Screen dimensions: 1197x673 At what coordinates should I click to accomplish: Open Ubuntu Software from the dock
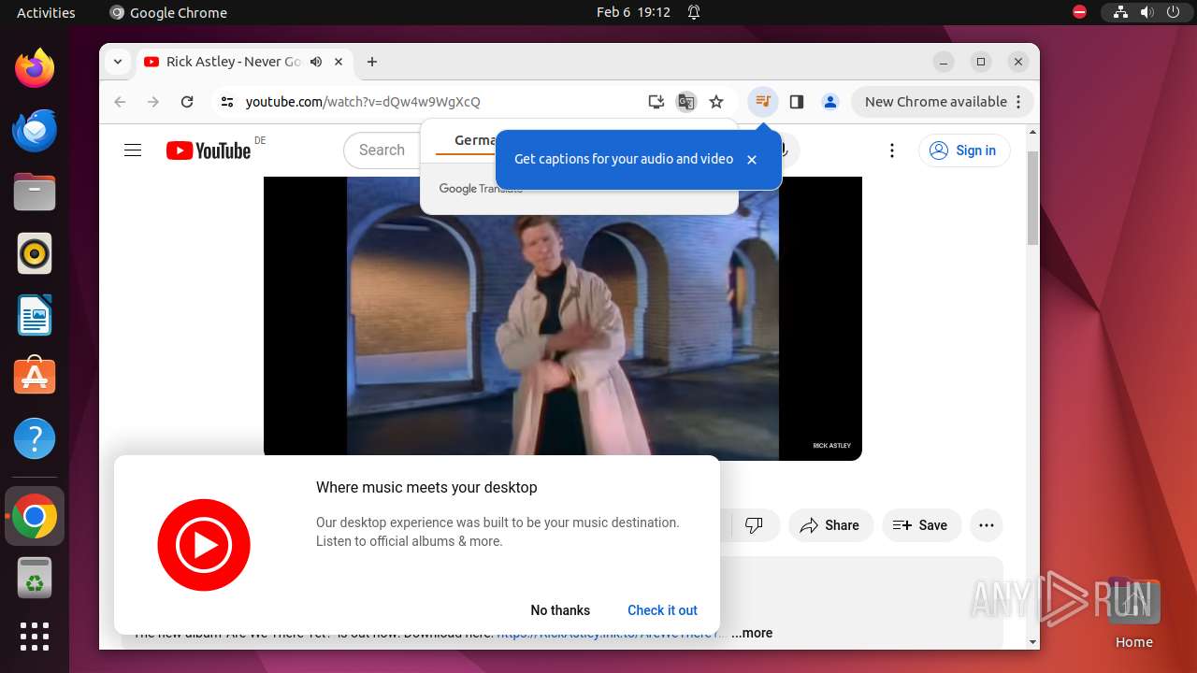click(35, 377)
